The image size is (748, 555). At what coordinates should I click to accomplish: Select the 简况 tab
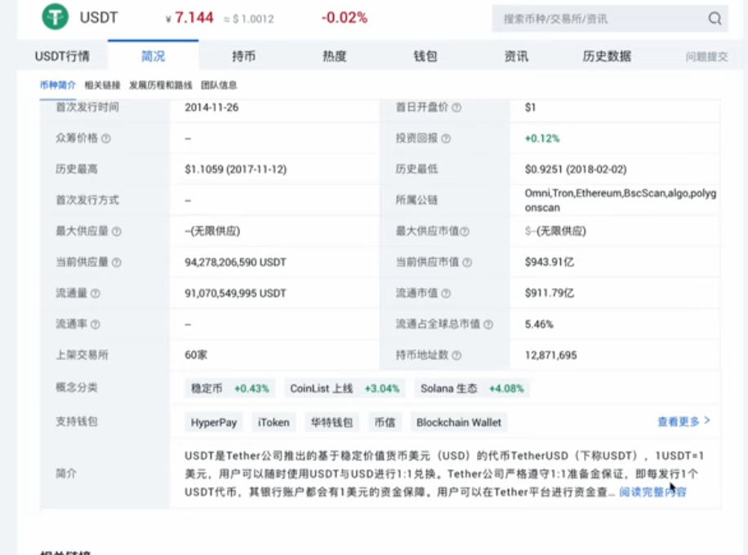(x=154, y=56)
